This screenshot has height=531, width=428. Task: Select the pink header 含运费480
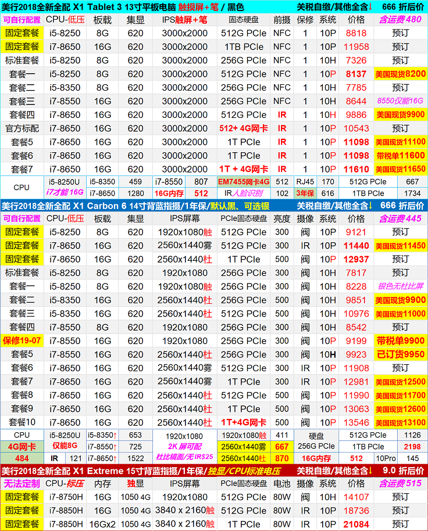point(400,20)
